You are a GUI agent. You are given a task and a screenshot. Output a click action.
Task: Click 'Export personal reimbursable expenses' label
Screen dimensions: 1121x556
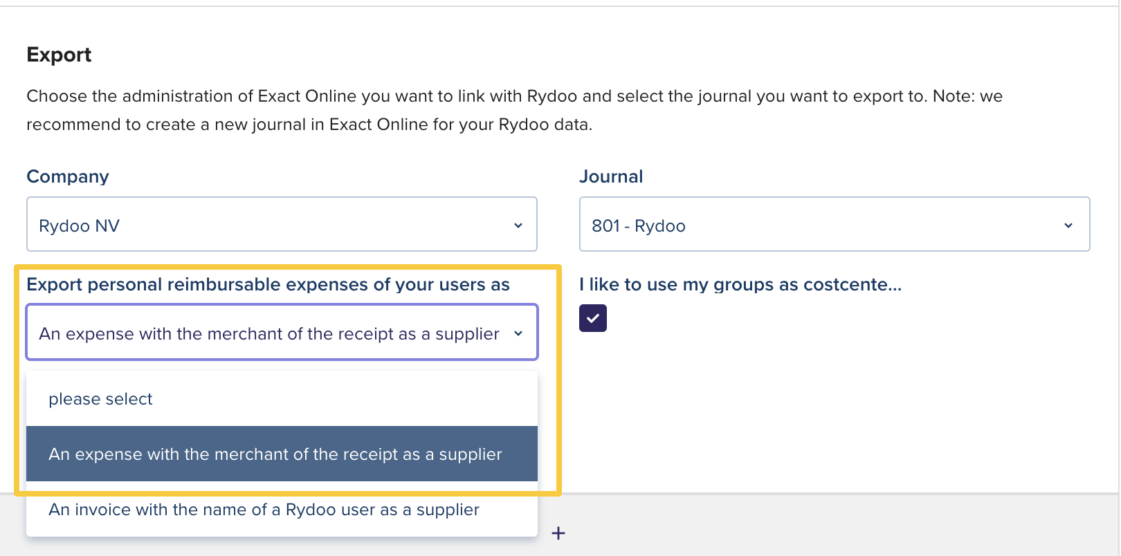pos(268,284)
